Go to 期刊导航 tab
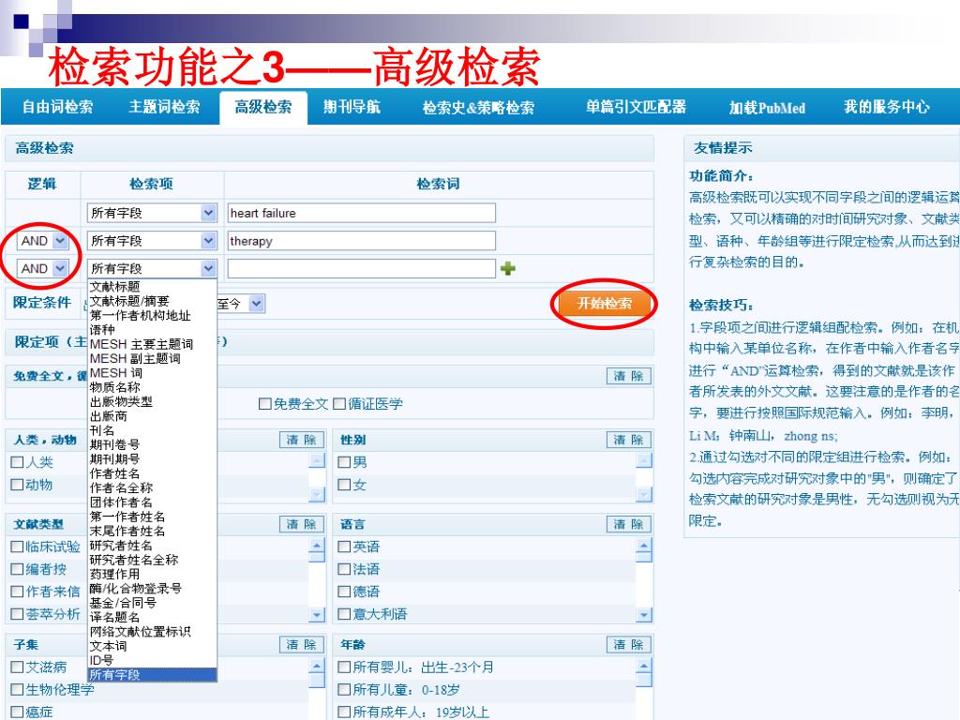The image size is (960, 720). click(352, 107)
